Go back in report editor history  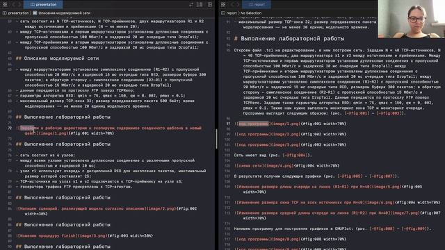(232, 4)
